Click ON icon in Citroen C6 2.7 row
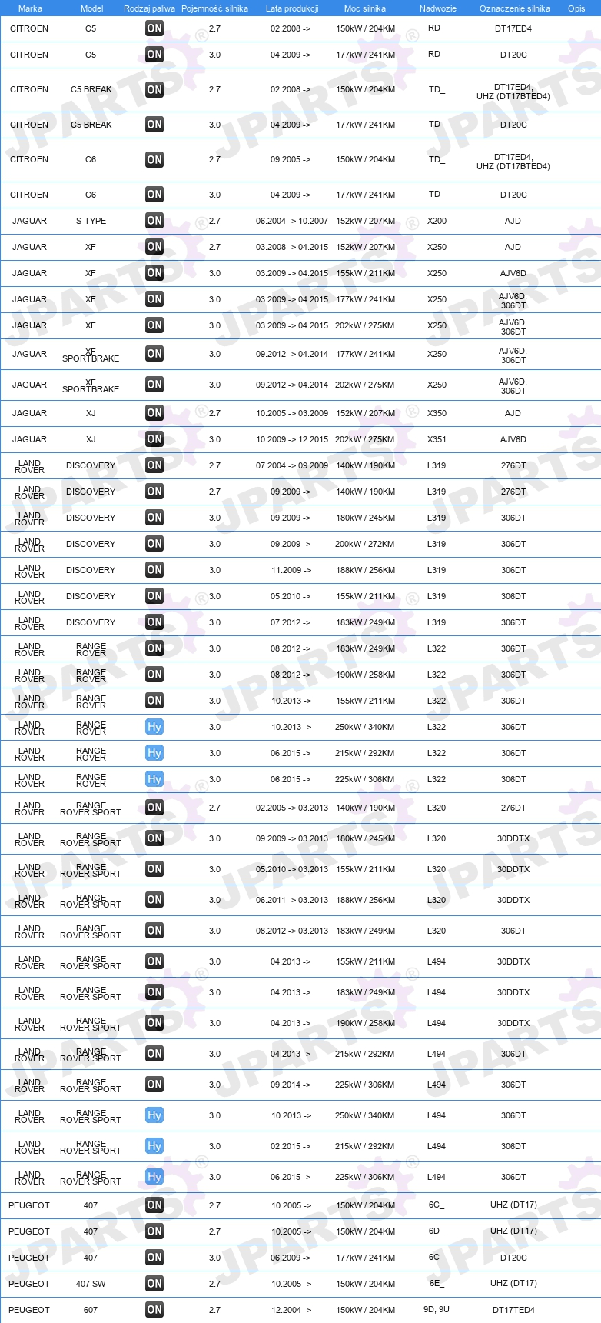The width and height of the screenshot is (601, 1323). tap(154, 159)
